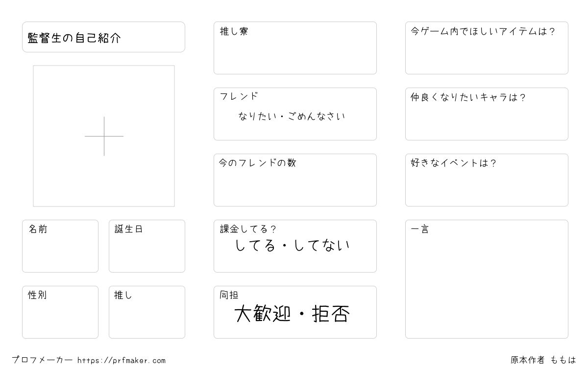The height and width of the screenshot is (367, 588).
Task: Click the 仲良くなりたいキャラは？ box
Action: tap(487, 114)
